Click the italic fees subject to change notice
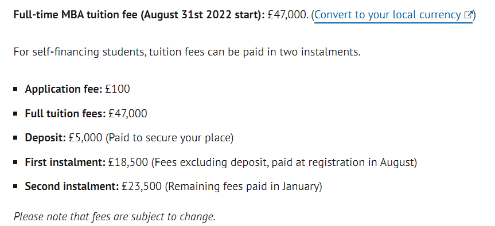495x226 pixels. (115, 217)
